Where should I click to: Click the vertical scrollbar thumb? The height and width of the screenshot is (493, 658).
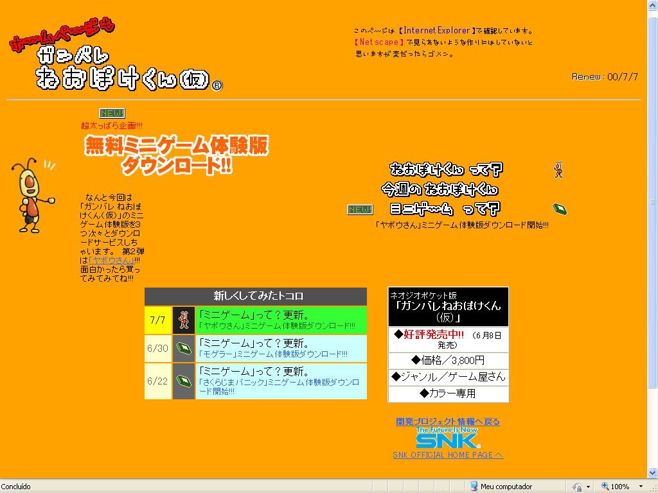coord(653,203)
